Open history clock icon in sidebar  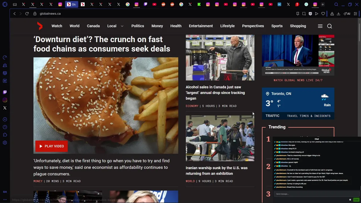point(5,127)
